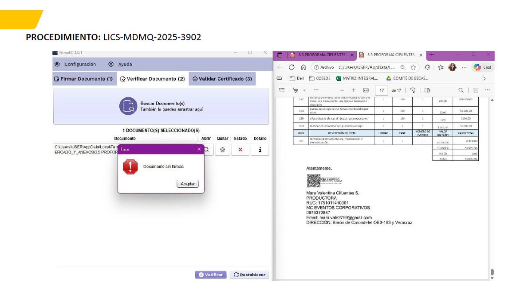The image size is (532, 298).
Task: Close the Error dialog with its X
Action: (199, 149)
